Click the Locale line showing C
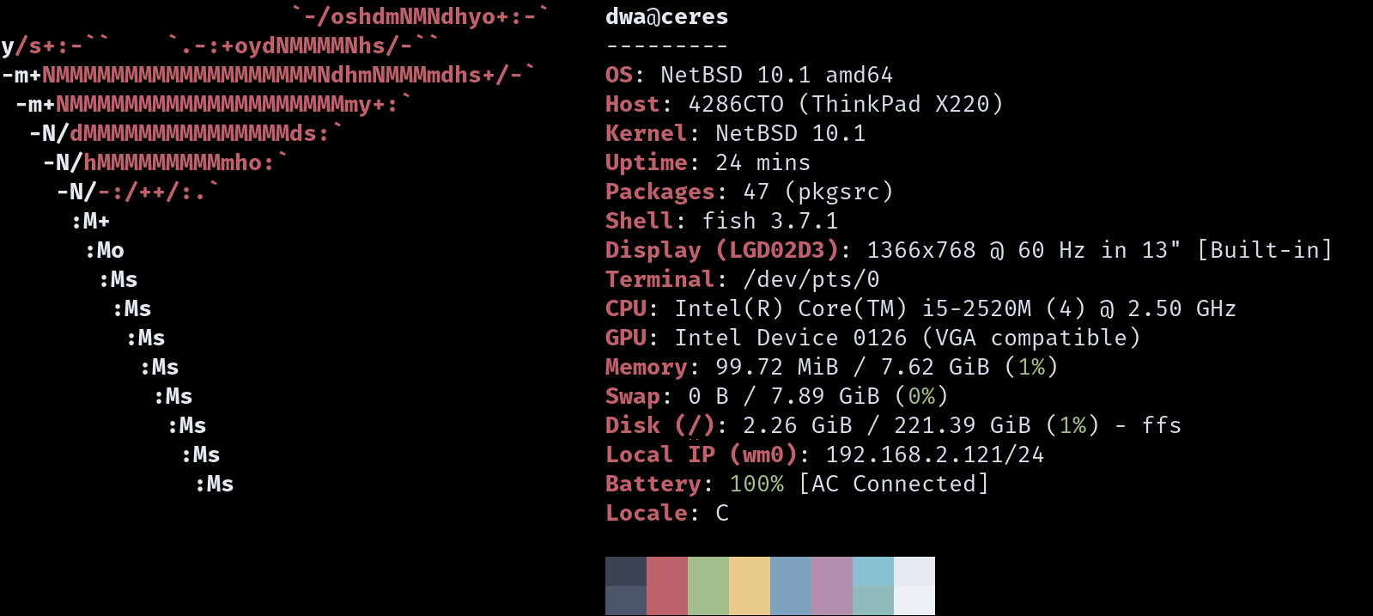The width and height of the screenshot is (1373, 616). point(666,514)
